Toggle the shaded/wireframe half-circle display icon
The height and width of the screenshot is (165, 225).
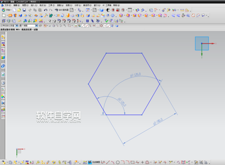[x=108, y=10]
